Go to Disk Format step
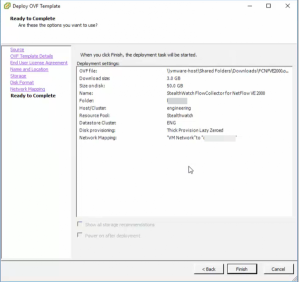The width and height of the screenshot is (300, 282). point(22,82)
